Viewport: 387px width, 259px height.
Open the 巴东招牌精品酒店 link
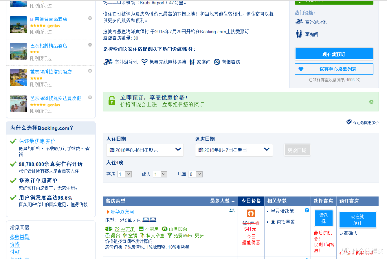click(x=49, y=45)
